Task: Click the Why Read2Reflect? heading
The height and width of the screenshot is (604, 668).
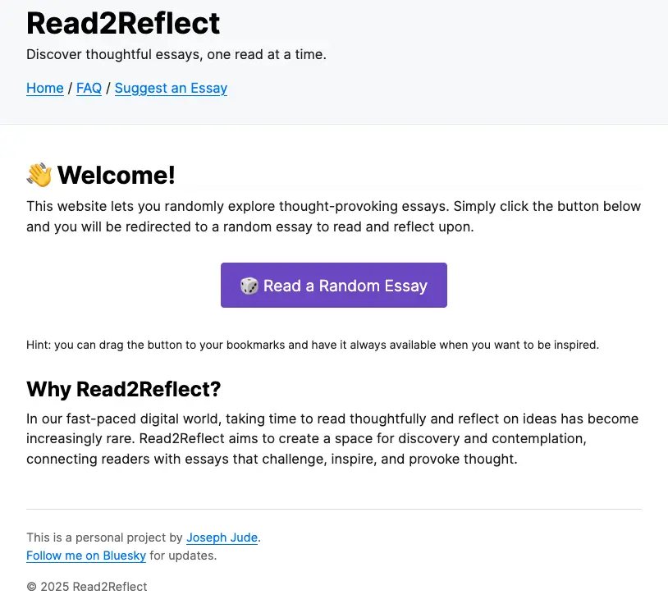Action: point(124,388)
